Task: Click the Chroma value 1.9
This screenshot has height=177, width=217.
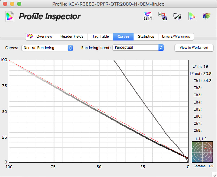Action: [x=211, y=166]
